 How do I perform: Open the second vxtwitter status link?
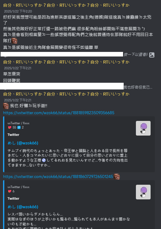58,176
